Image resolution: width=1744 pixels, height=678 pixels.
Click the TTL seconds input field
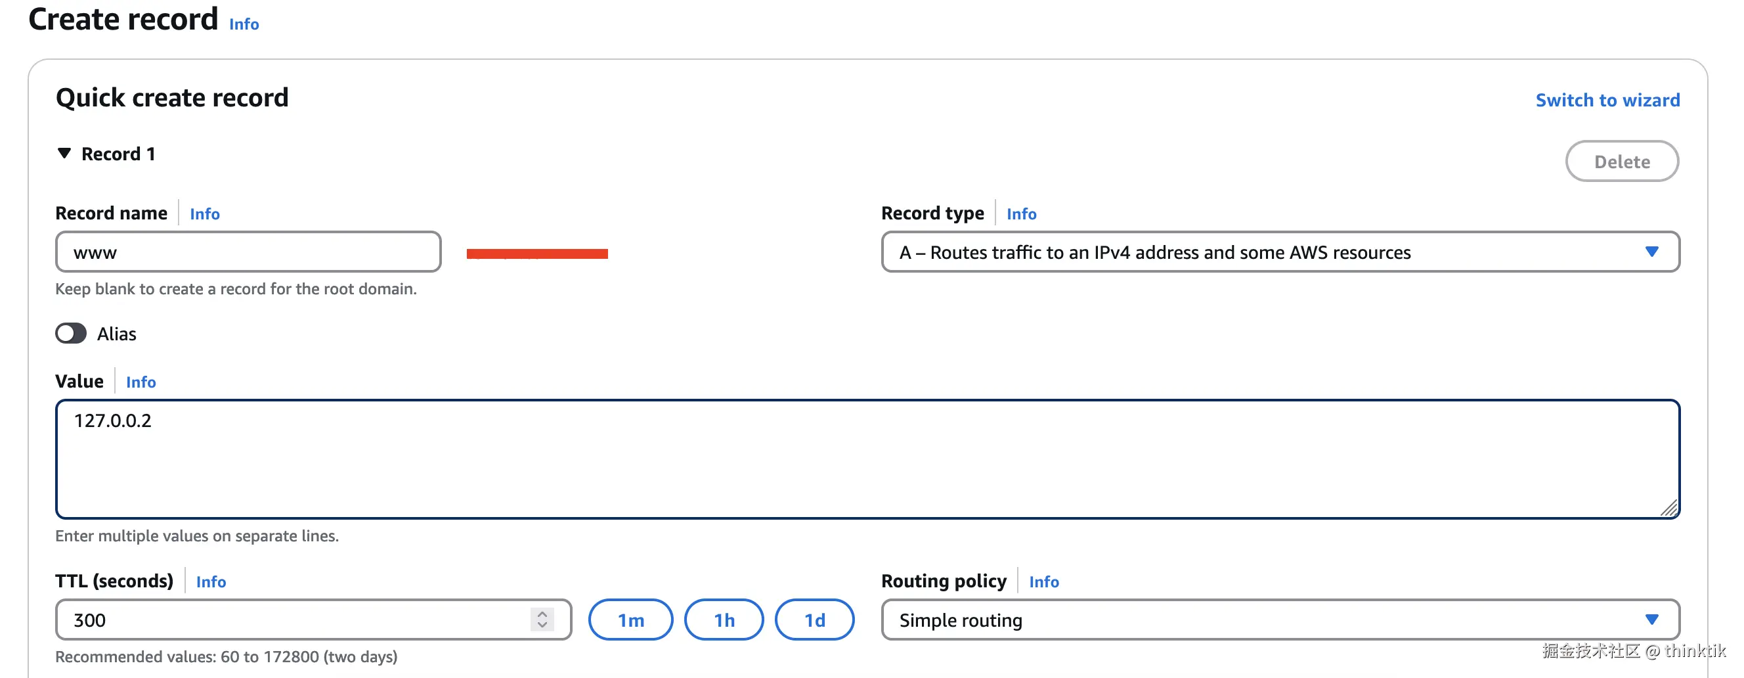[x=298, y=620]
